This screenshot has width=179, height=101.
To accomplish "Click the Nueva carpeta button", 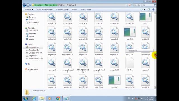I will [x=86, y=10].
